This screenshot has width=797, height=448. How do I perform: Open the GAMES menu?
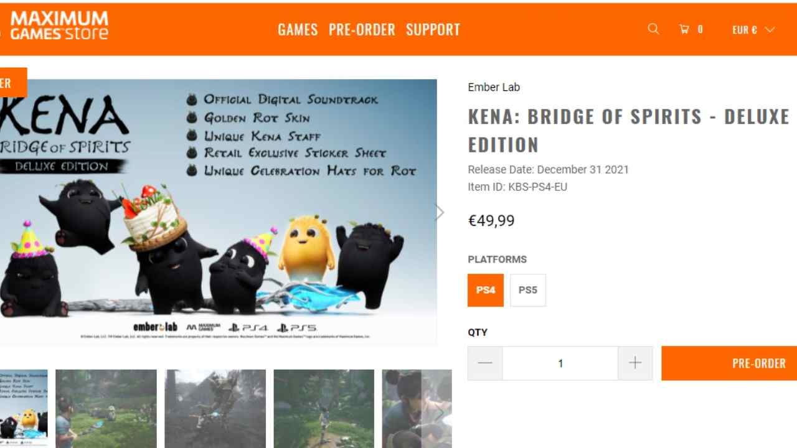pyautogui.click(x=298, y=29)
